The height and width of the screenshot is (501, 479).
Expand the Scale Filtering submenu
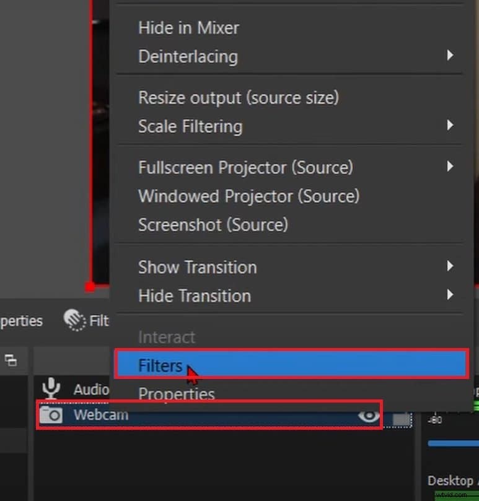point(189,126)
